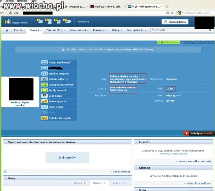
Task: Click the eggs icon for Stuknij jajem
Action: 44,101
